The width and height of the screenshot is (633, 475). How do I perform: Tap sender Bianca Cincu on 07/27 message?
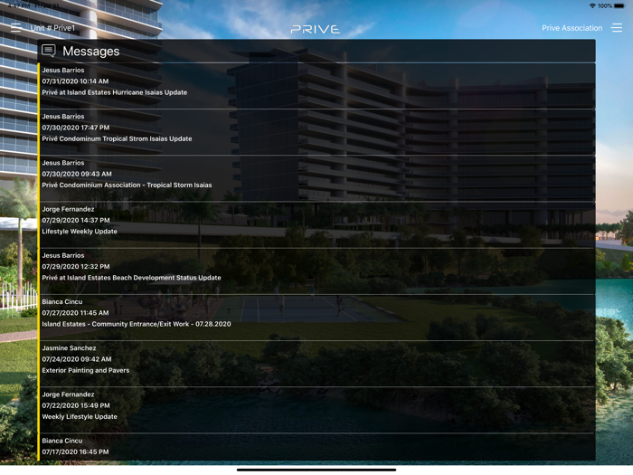[x=62, y=302]
